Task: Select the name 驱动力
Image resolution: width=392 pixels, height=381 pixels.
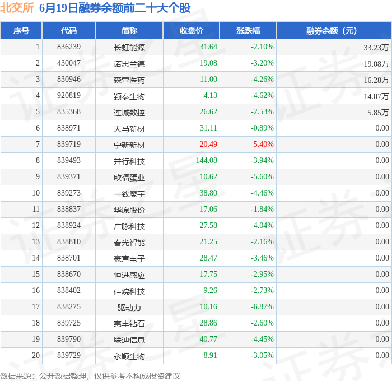Action: point(129,308)
